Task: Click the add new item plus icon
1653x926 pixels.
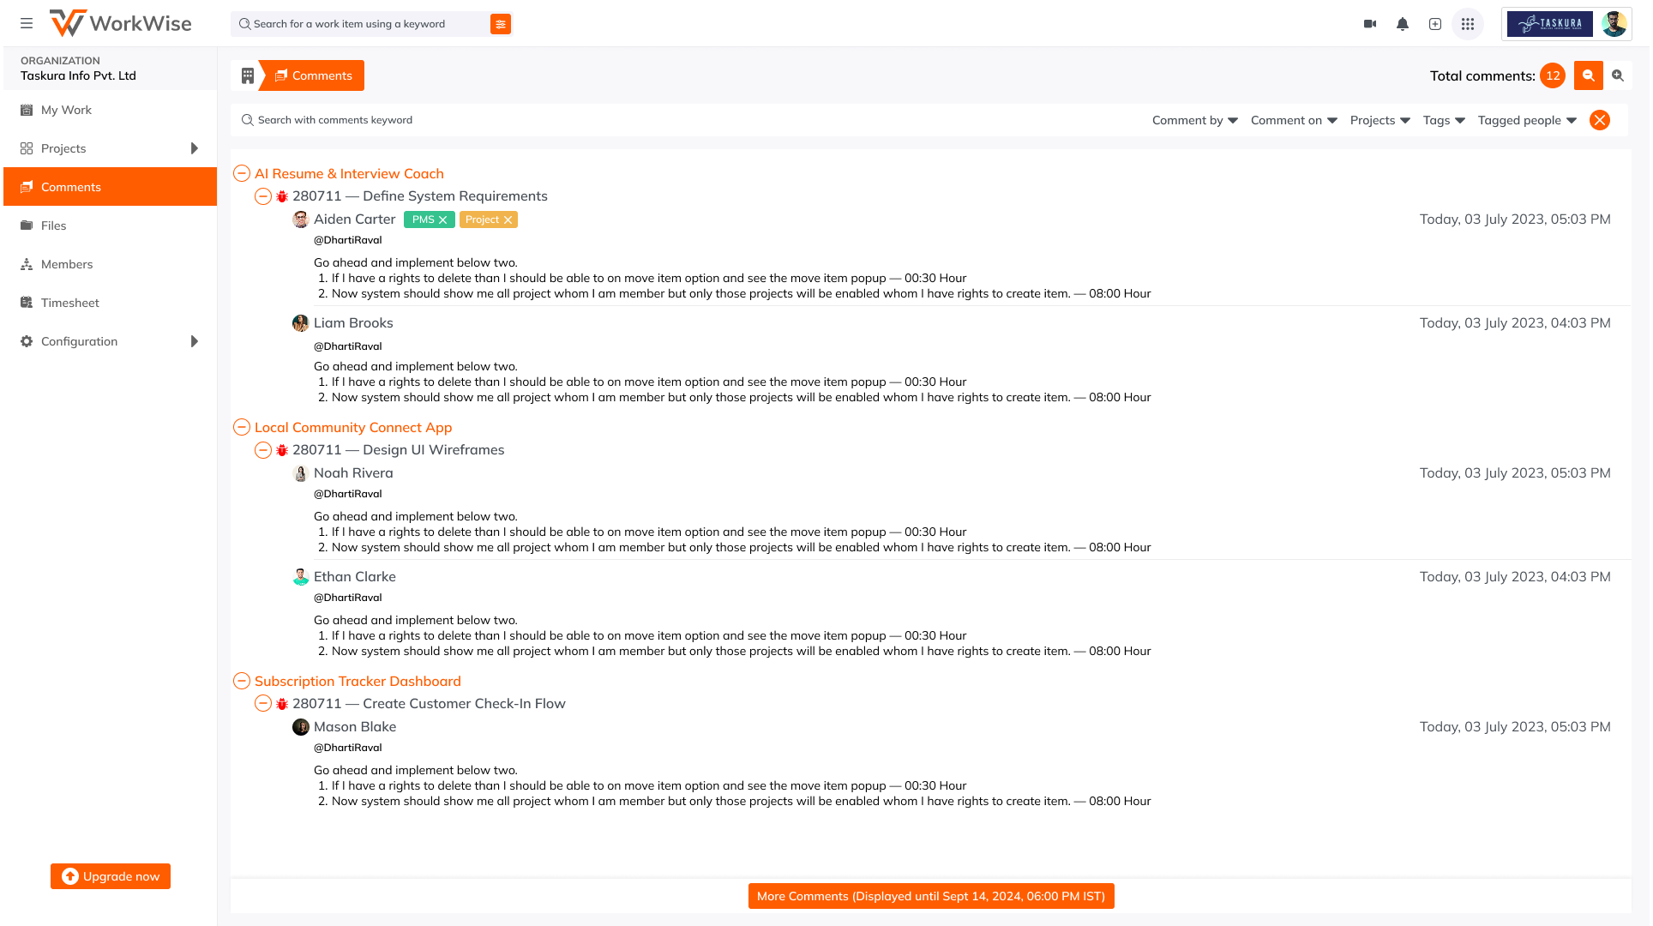Action: click(1435, 24)
